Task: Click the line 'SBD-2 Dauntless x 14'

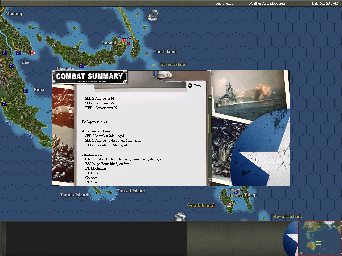Action: [100, 98]
